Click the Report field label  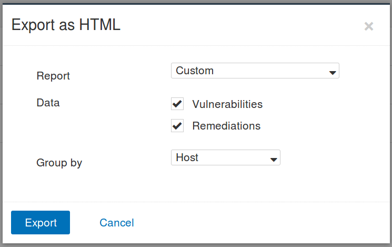click(x=53, y=76)
